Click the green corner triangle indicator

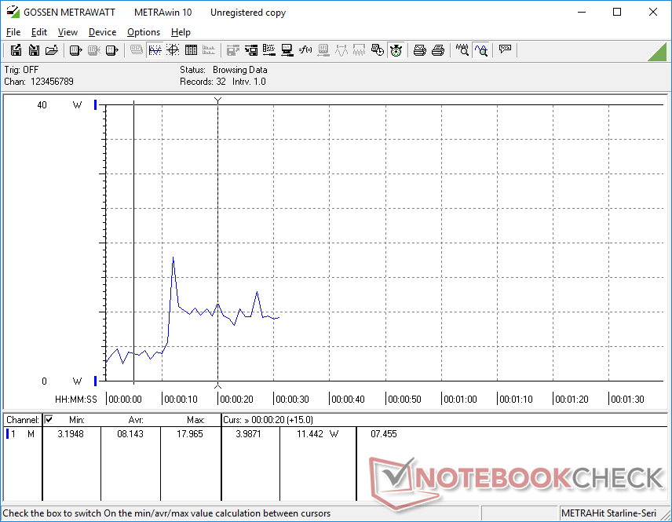pyautogui.click(x=659, y=53)
